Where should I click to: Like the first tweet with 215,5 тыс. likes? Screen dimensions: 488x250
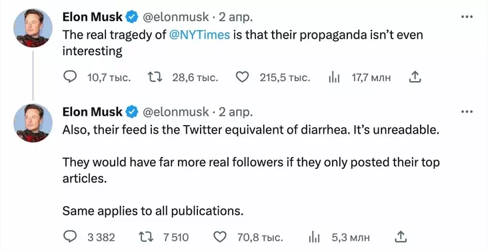click(242, 77)
